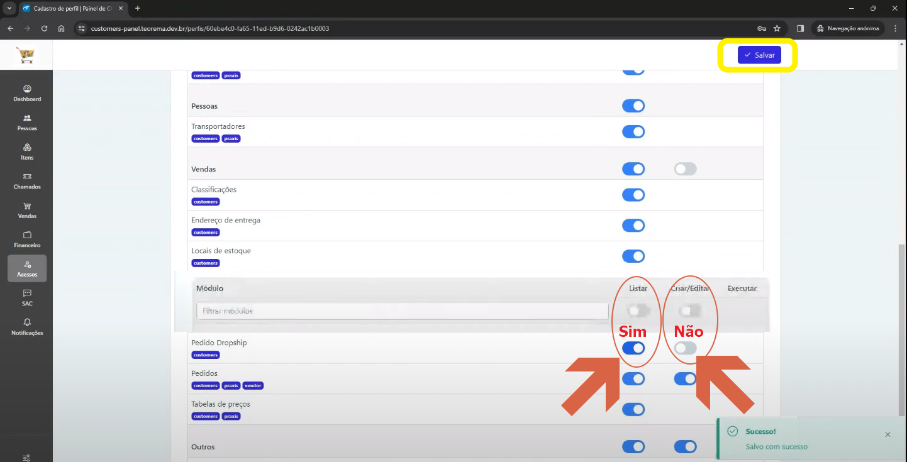Toggle Listar for Locais de estoque
The height and width of the screenshot is (462, 907).
pos(633,256)
